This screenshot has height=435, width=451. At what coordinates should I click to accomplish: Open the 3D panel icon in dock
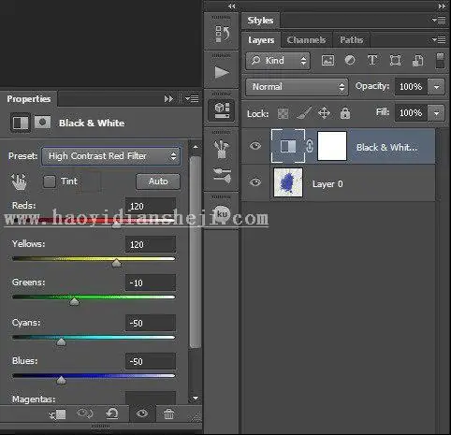point(222,110)
